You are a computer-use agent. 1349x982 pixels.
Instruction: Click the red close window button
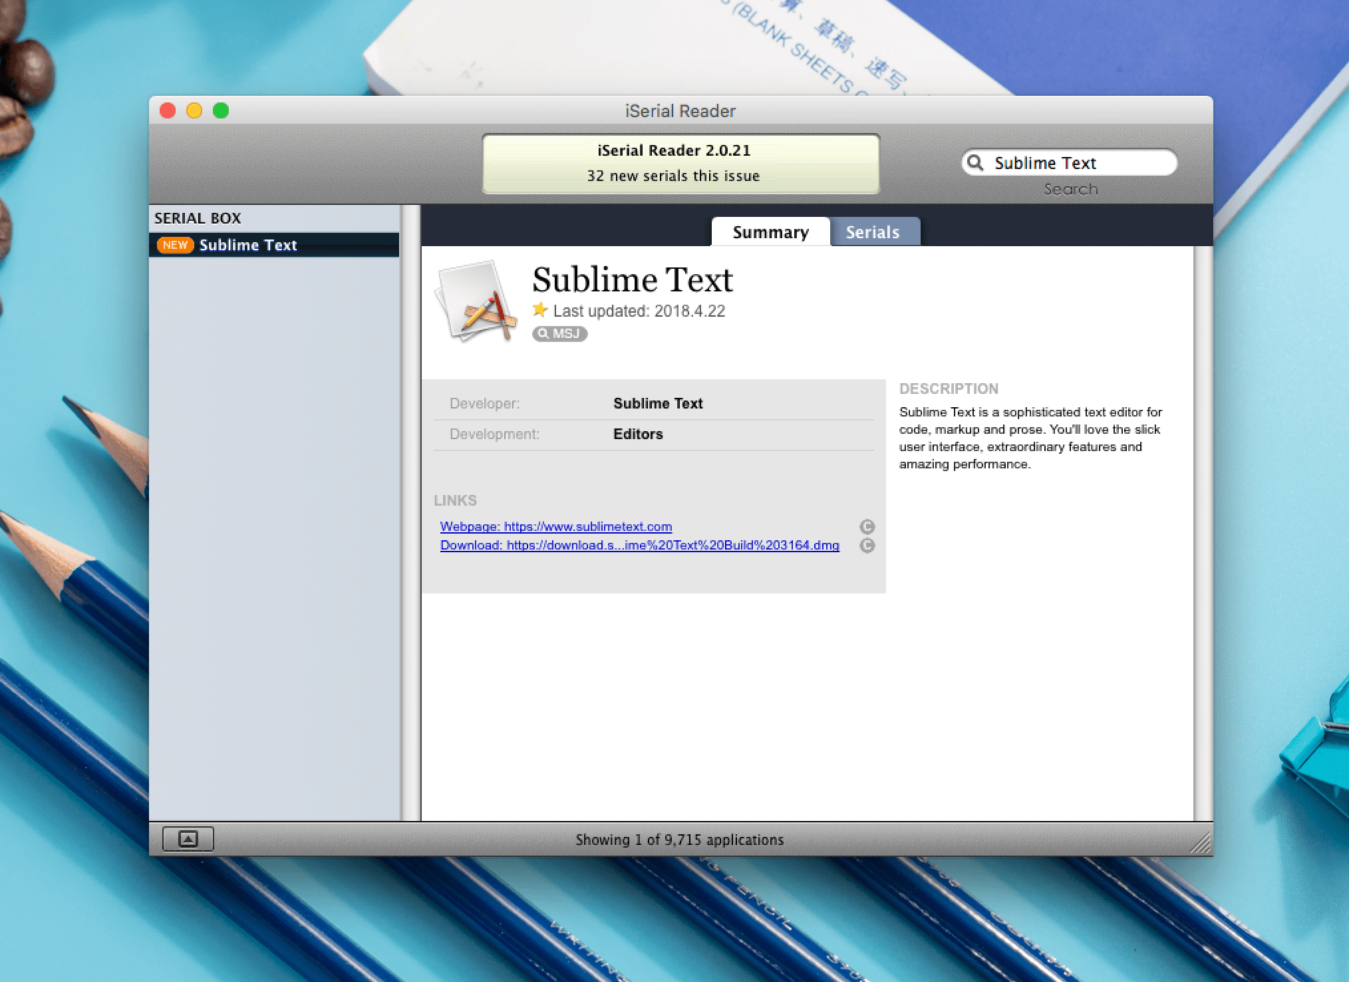(168, 110)
